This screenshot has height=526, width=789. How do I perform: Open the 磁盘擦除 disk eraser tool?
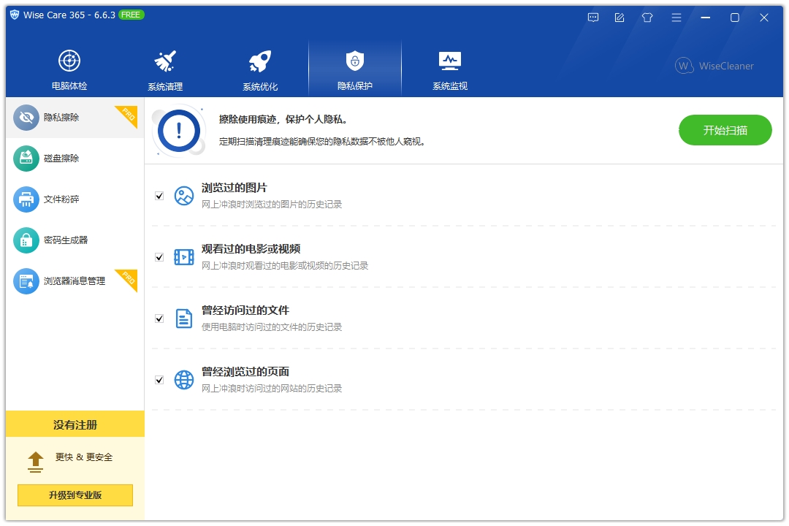[66, 158]
